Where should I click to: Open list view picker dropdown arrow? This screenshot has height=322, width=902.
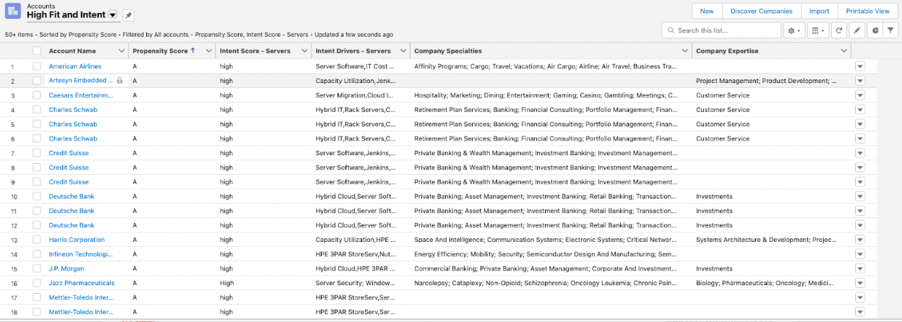click(x=113, y=15)
